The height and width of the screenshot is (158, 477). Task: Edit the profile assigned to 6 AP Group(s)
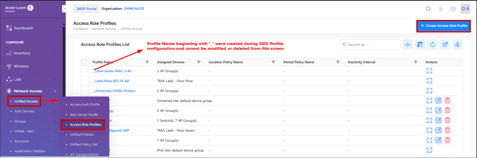tap(438, 110)
